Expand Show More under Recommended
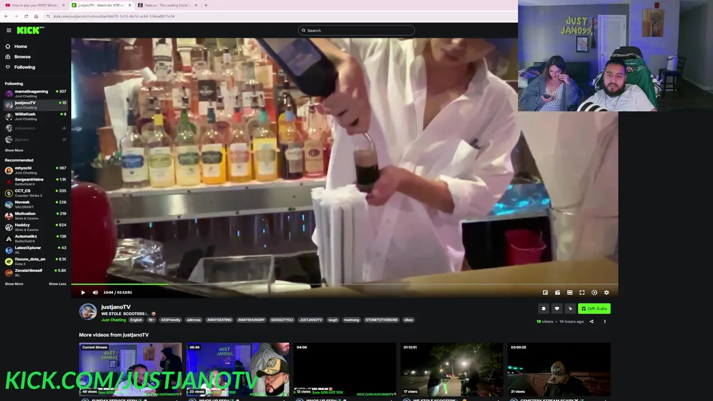The width and height of the screenshot is (713, 401). (x=14, y=284)
